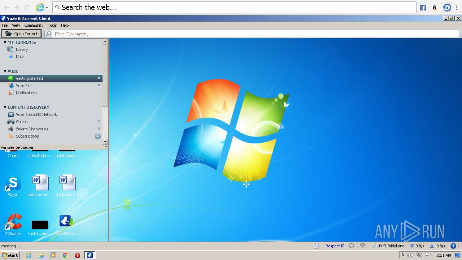Collapse the MY TORRENTS section
Image resolution: width=462 pixels, height=260 pixels.
5,42
